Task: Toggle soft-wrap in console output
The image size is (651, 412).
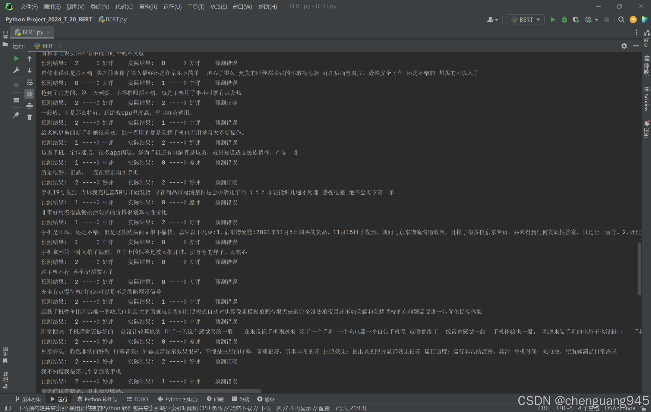Action: pos(30,82)
